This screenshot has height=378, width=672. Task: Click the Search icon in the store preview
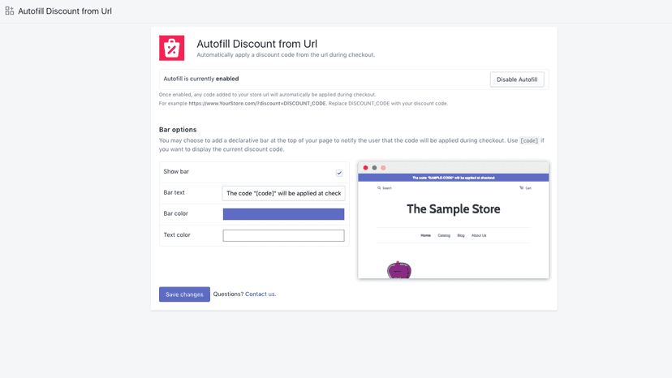(x=379, y=187)
